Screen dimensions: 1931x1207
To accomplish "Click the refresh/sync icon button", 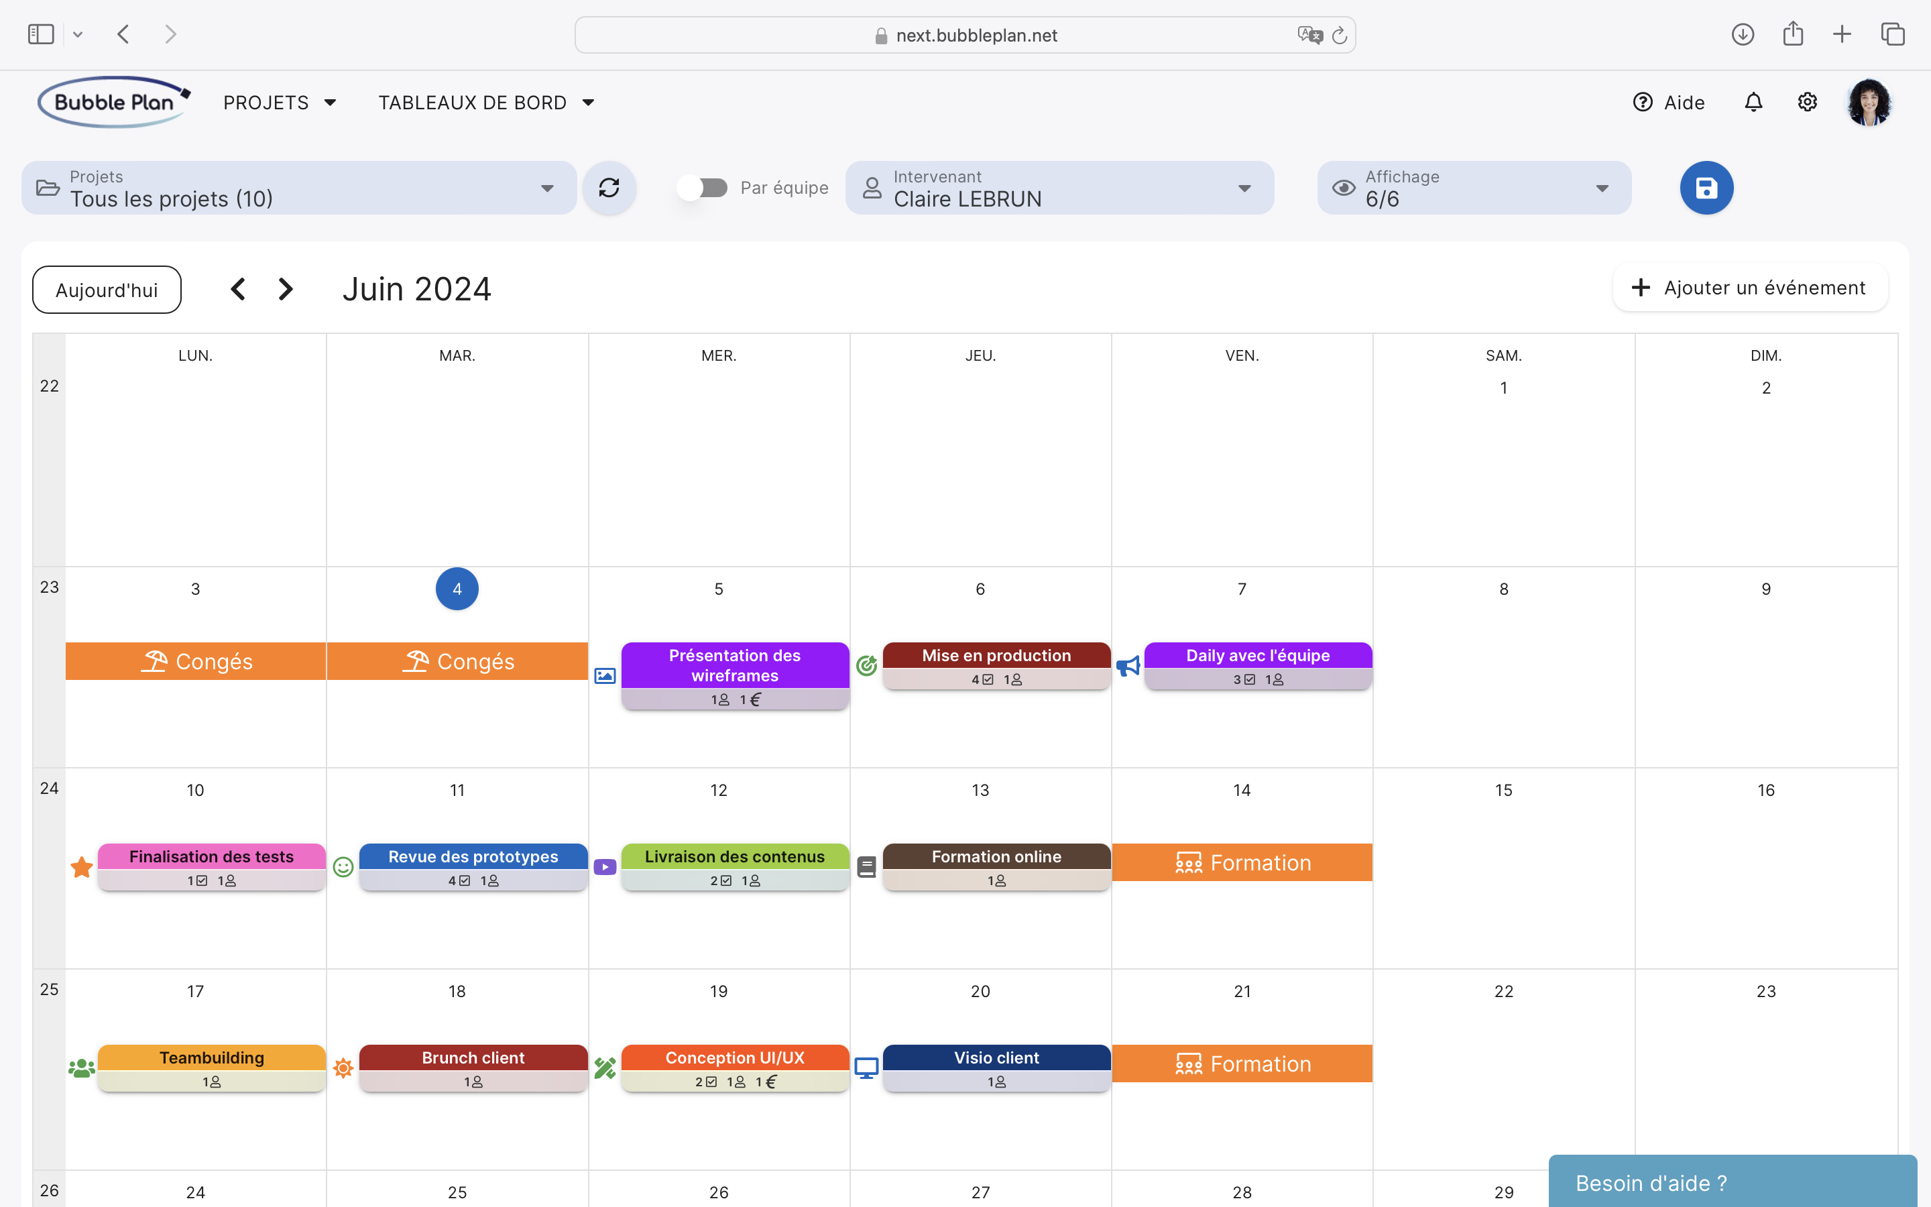I will pos(609,188).
